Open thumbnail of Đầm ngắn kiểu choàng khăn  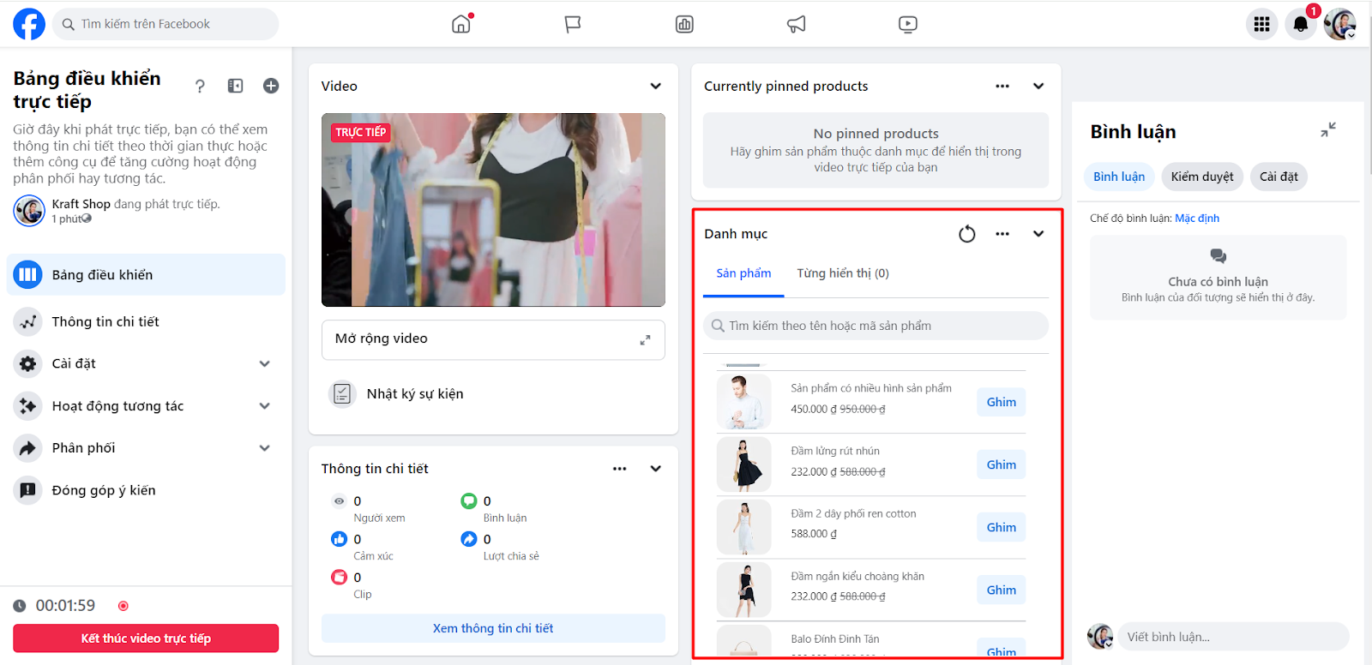tap(743, 590)
